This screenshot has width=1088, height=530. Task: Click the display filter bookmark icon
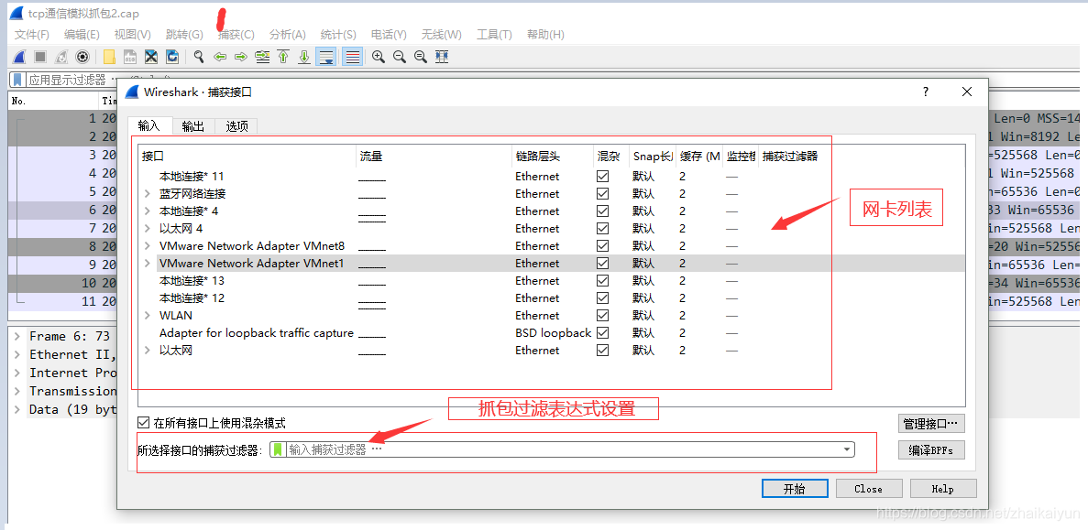coord(18,80)
